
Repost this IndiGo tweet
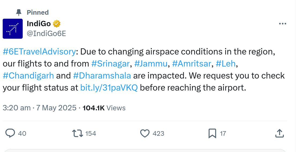point(77,133)
